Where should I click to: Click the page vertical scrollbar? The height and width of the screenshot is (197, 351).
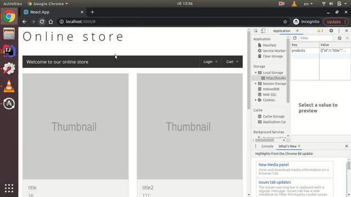[x=248, y=70]
